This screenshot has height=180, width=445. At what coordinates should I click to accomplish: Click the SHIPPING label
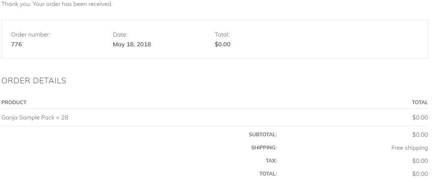pyautogui.click(x=264, y=148)
